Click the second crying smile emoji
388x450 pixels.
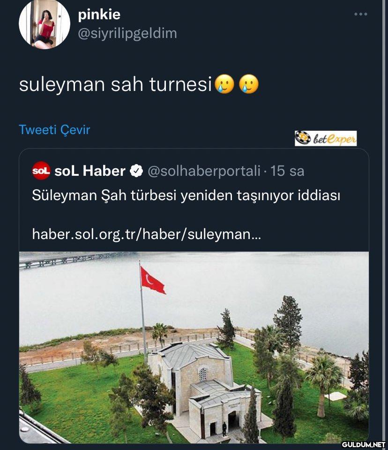248,84
